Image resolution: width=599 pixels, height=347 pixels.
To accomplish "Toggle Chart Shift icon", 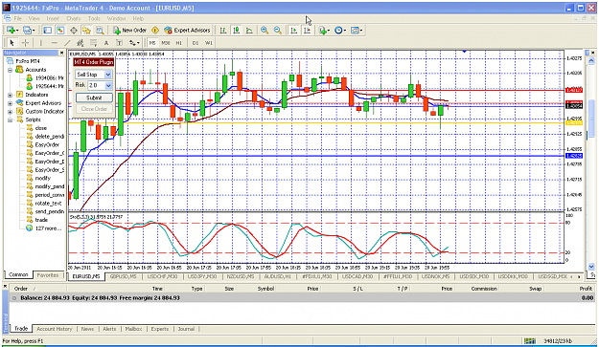I will tap(307, 30).
